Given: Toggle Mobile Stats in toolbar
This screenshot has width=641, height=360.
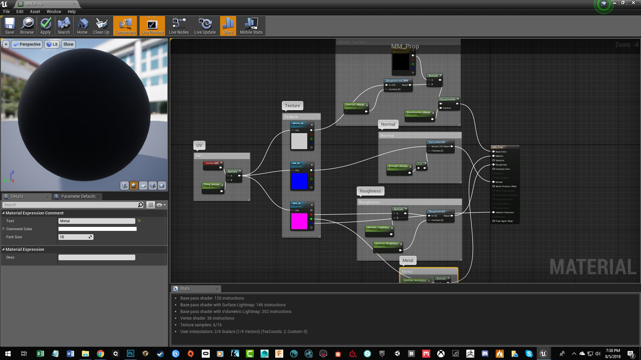Looking at the screenshot, I should [x=251, y=26].
